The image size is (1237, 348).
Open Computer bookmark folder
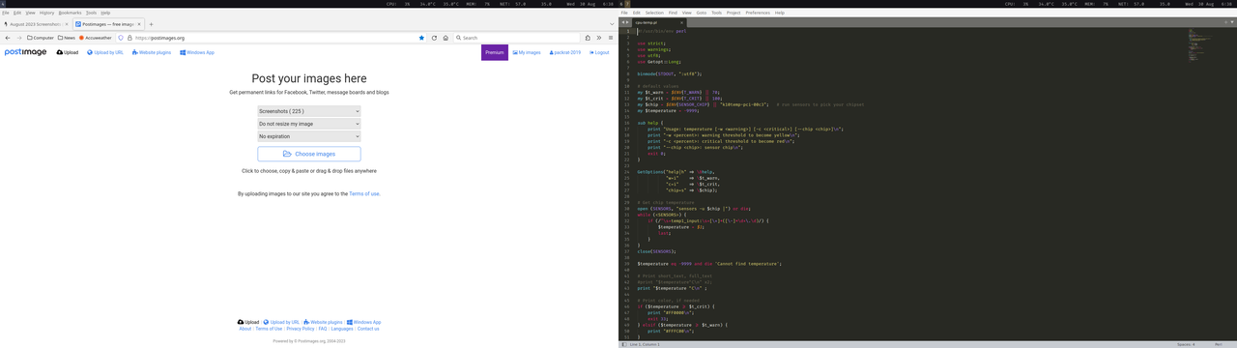41,38
